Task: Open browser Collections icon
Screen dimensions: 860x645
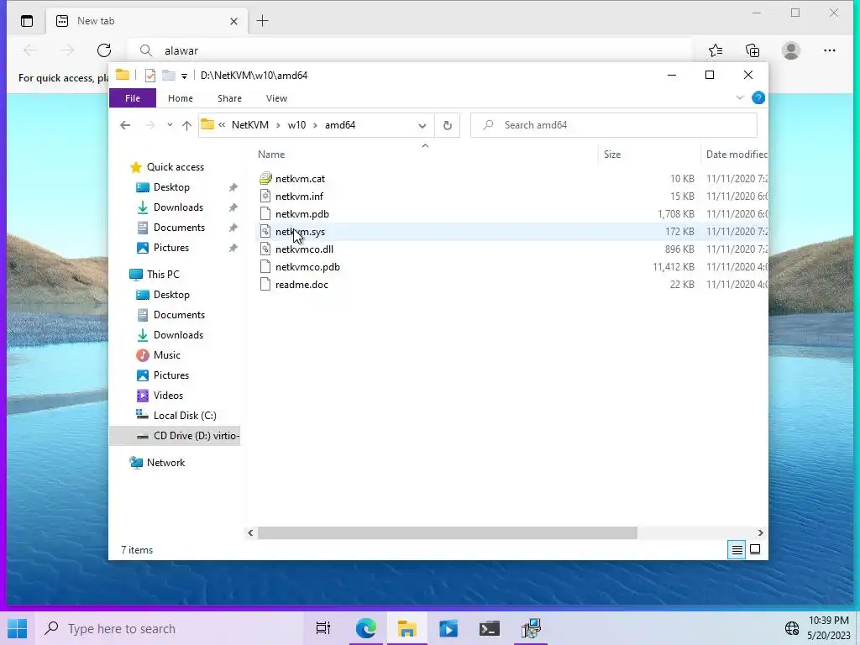Action: (752, 50)
